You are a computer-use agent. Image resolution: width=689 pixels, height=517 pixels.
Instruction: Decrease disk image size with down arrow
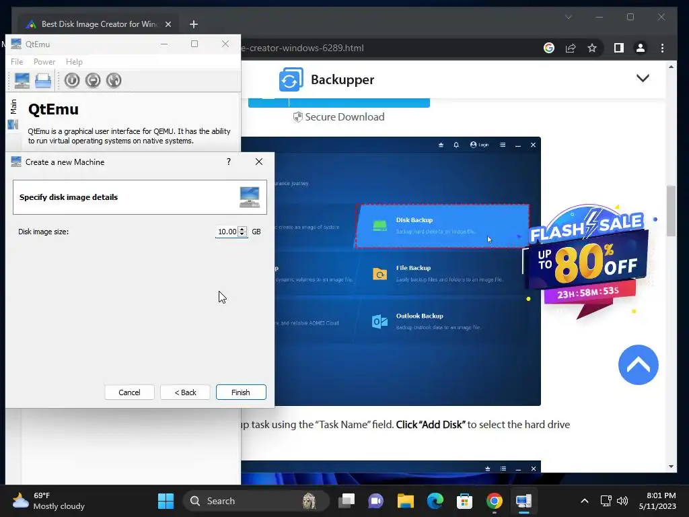242,234
